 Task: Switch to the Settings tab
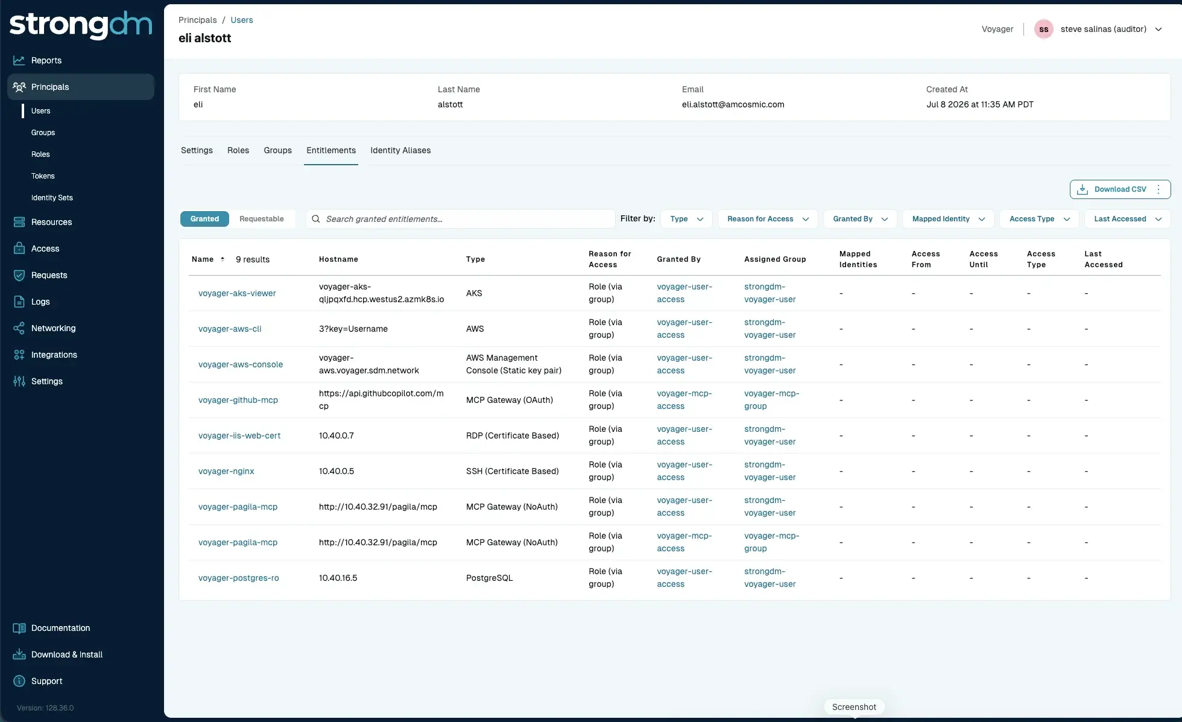[197, 150]
